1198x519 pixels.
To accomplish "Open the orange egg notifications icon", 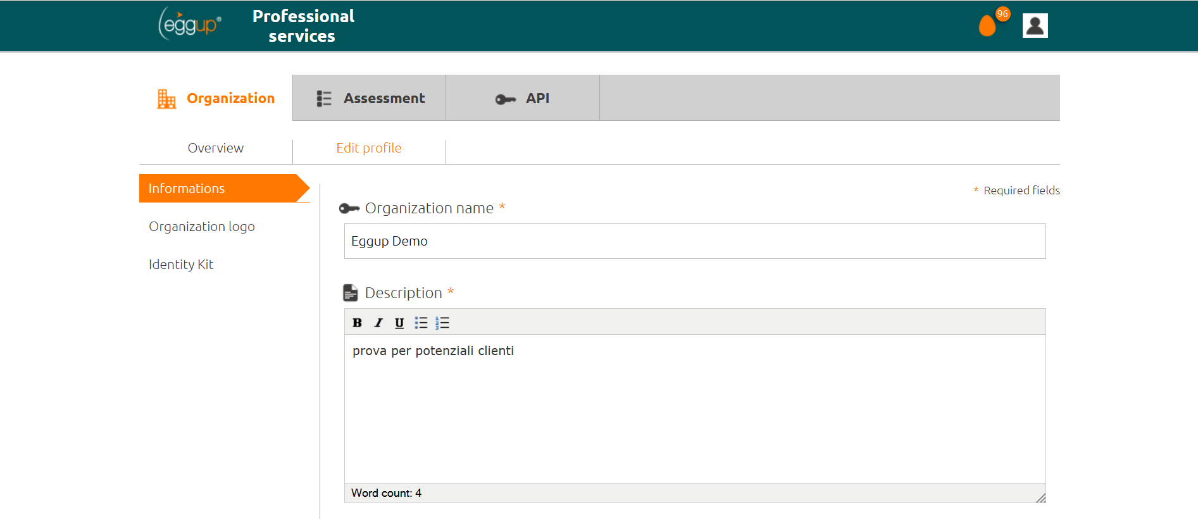I will pyautogui.click(x=987, y=26).
